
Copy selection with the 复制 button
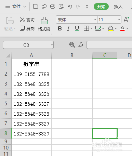coord(27,28)
